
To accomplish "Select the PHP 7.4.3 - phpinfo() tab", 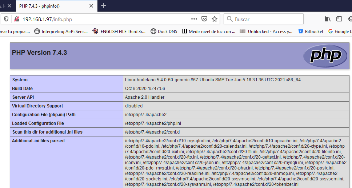I will click(57, 6).
